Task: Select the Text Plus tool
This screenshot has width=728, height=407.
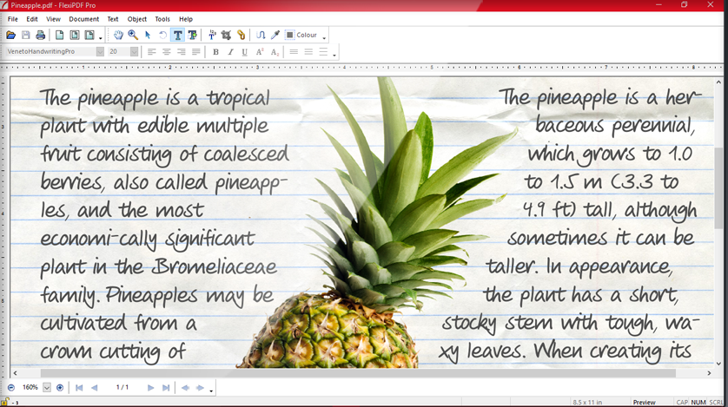Action: coord(192,35)
